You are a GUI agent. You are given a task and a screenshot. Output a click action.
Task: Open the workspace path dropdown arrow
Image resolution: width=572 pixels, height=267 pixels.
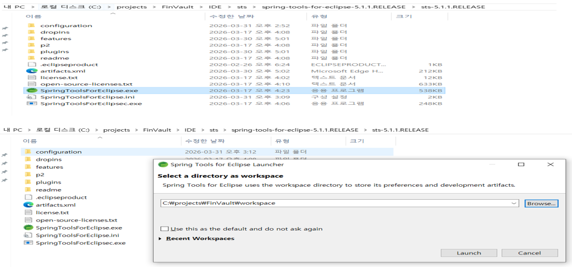pyautogui.click(x=514, y=203)
